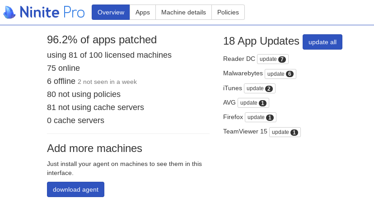Click the "6 offline" status line
Viewport: 374px width, 207px height.
pyautogui.click(x=61, y=81)
